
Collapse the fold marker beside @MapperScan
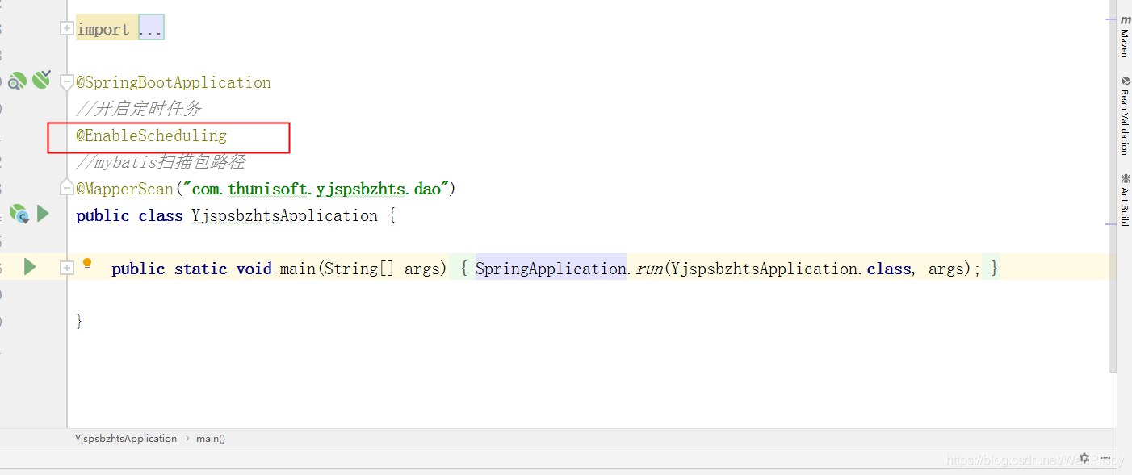click(67, 188)
